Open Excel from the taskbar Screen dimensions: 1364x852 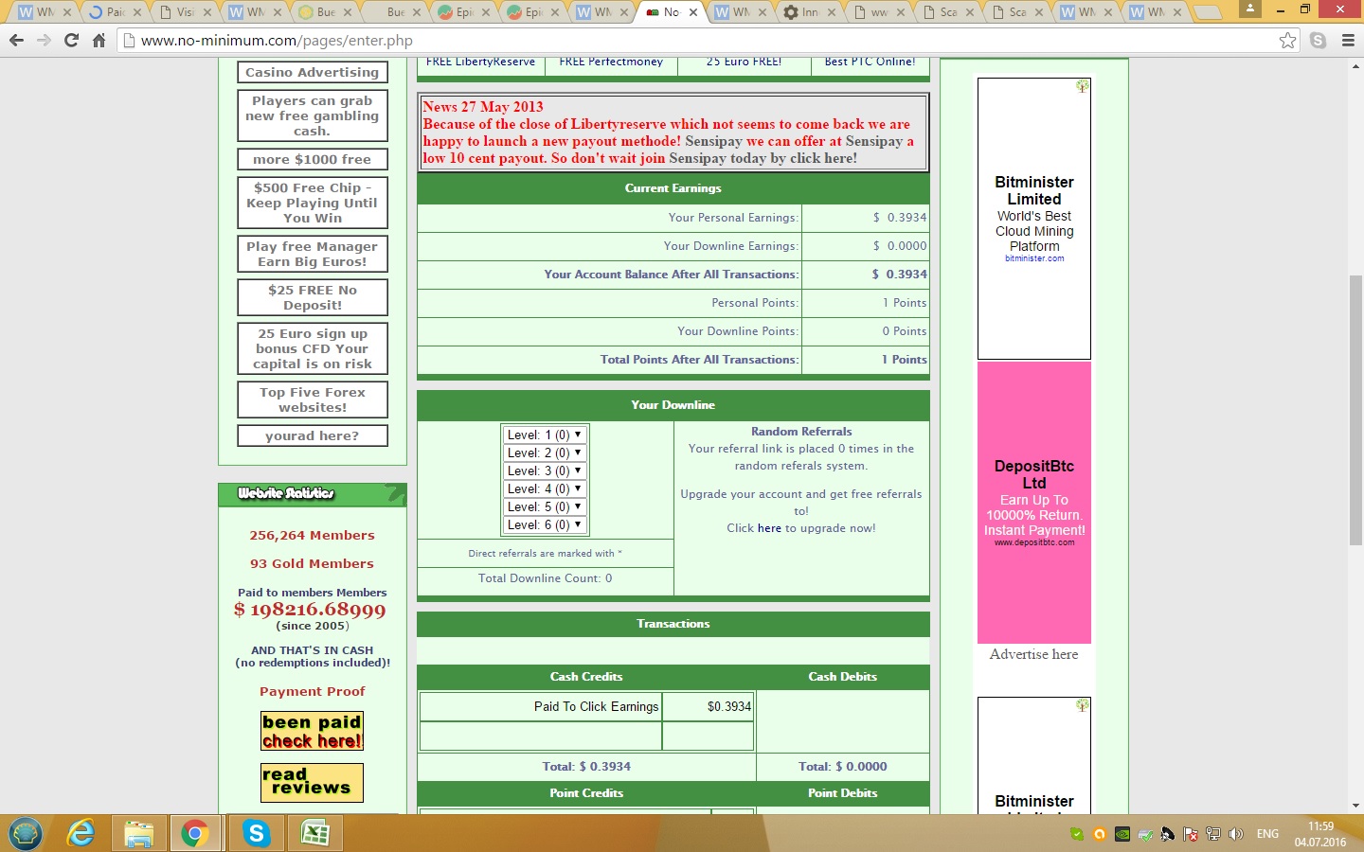(x=314, y=833)
